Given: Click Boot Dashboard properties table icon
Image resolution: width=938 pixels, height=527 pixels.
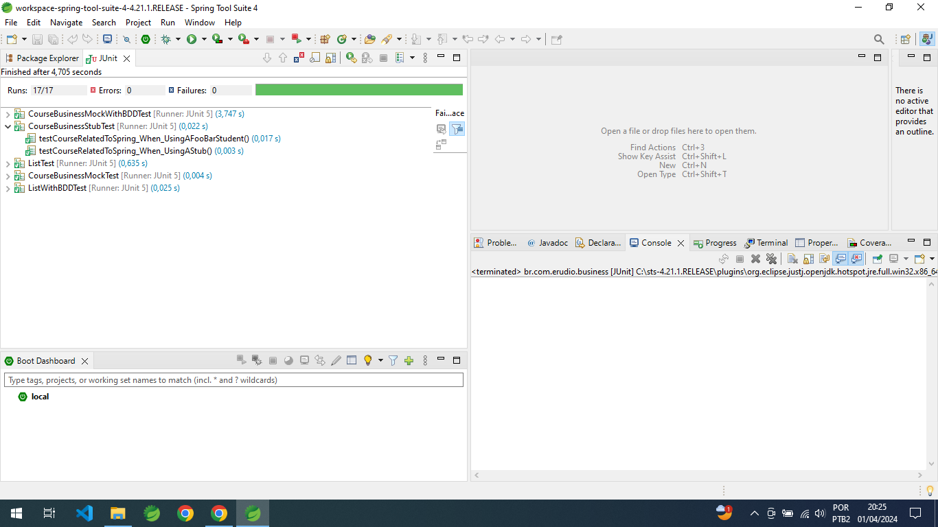Looking at the screenshot, I should (x=352, y=360).
